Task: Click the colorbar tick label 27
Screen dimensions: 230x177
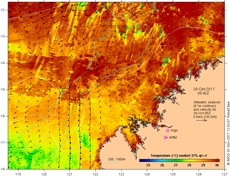Action: (176, 165)
